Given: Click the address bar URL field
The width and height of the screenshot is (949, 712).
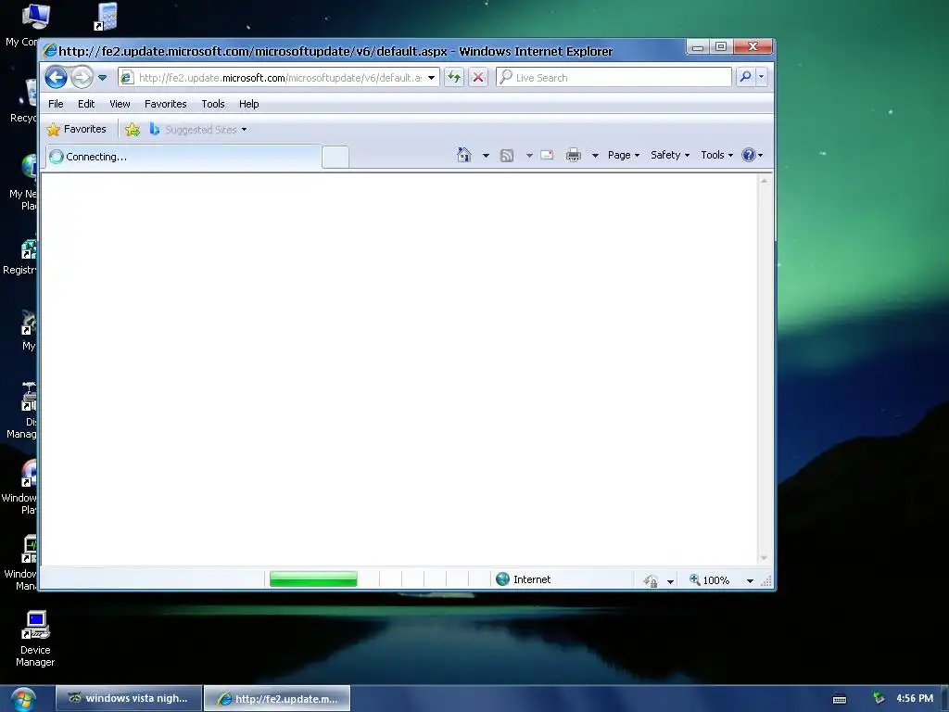Looking at the screenshot, I should 280,78.
